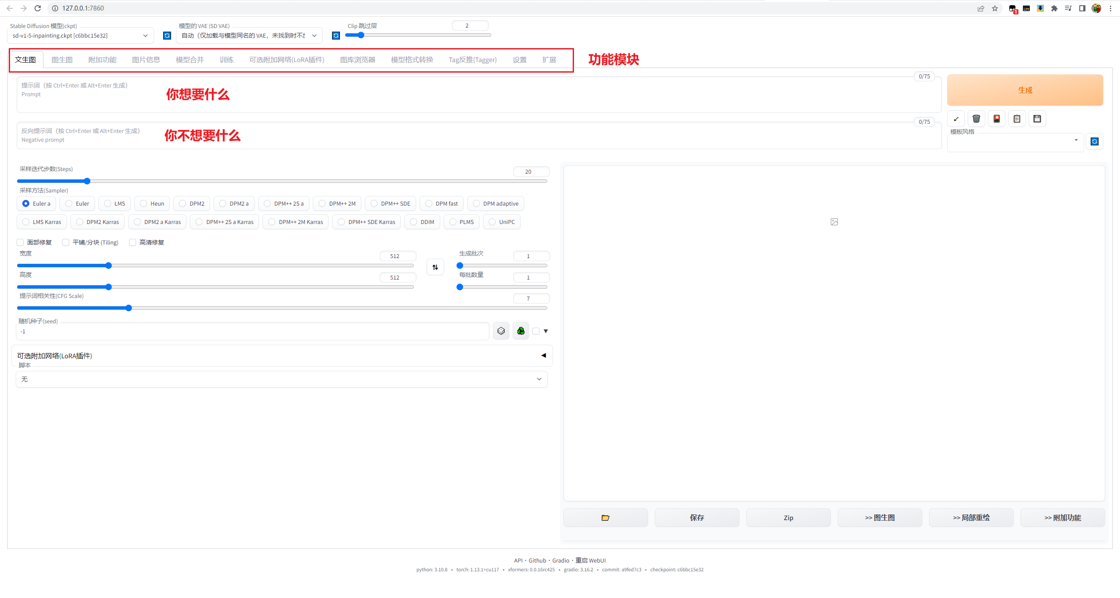Click the clipboard apply-style icon
This screenshot has height=598, width=1120.
(1017, 119)
